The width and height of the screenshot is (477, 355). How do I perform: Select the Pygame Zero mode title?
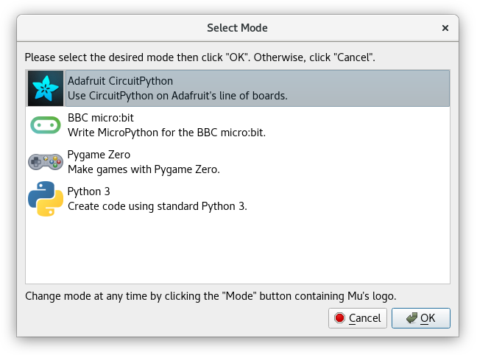99,155
